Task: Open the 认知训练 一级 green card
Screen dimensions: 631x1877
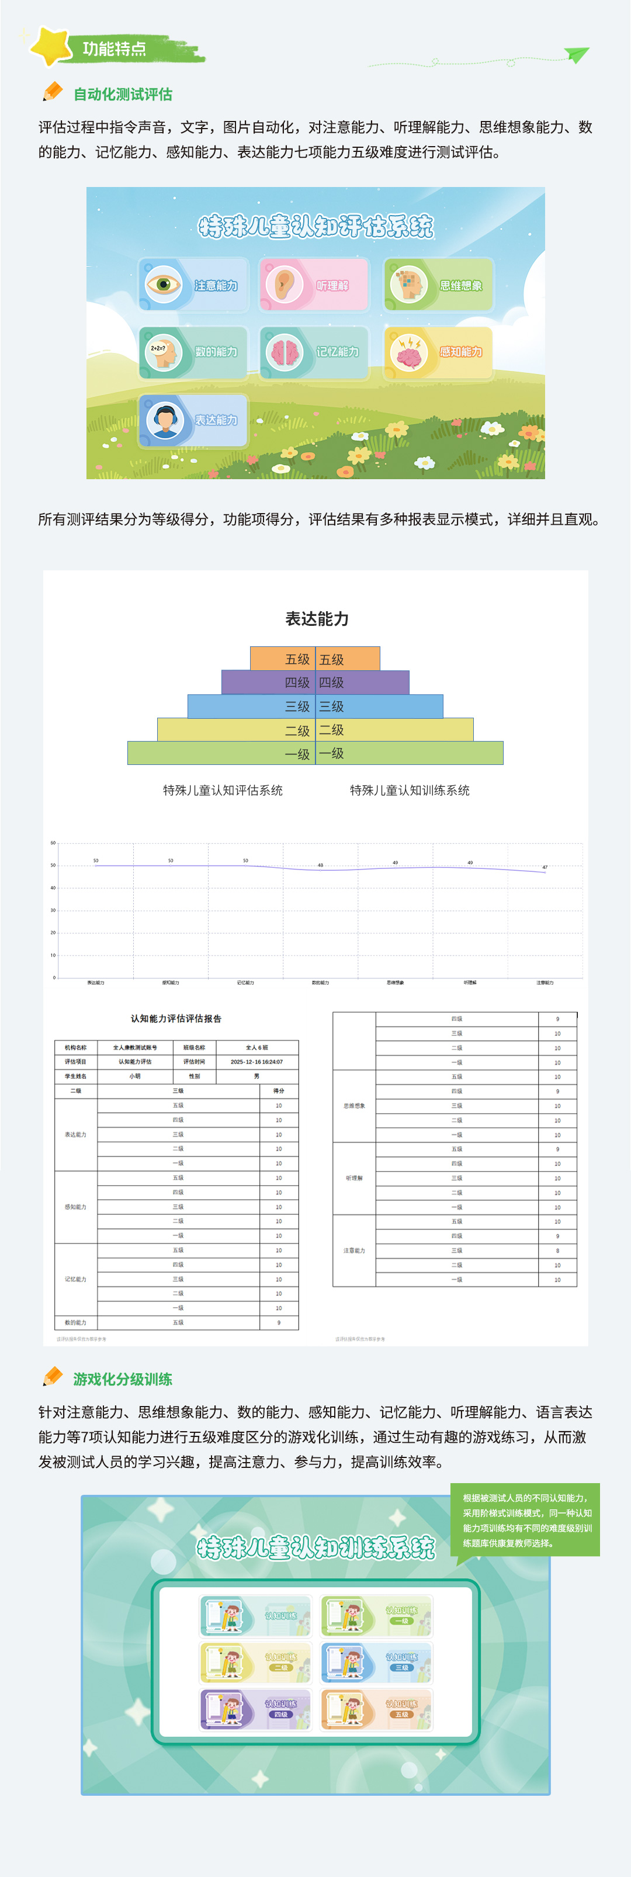Action: pyautogui.click(x=376, y=1616)
